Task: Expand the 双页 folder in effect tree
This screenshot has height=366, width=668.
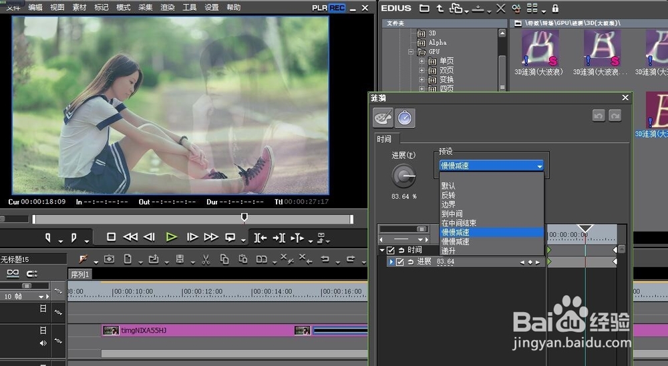Action: coord(422,70)
